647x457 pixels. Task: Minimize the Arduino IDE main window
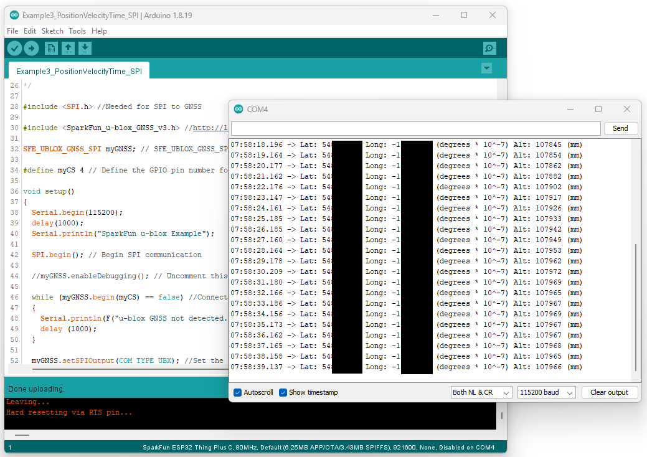pyautogui.click(x=436, y=15)
